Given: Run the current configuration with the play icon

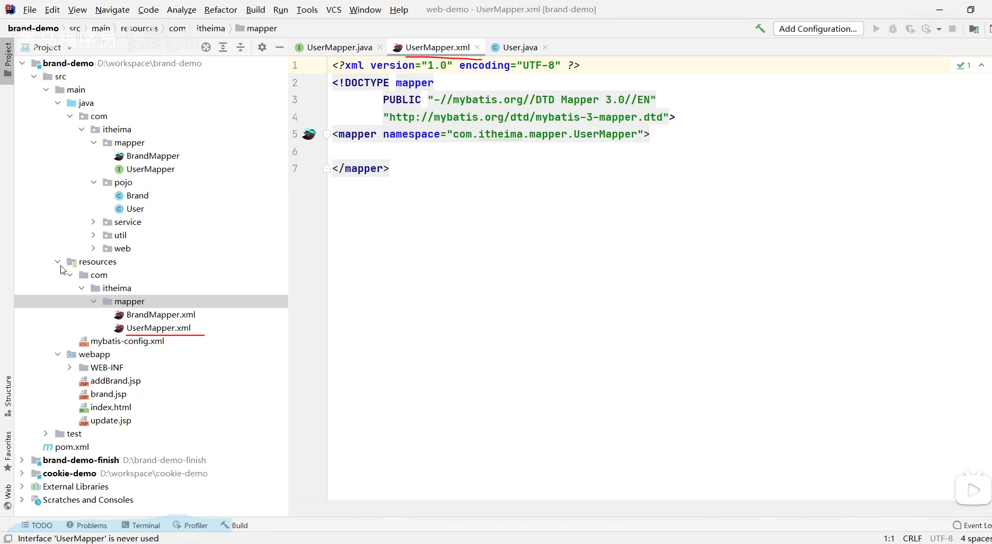Looking at the screenshot, I should coord(876,29).
